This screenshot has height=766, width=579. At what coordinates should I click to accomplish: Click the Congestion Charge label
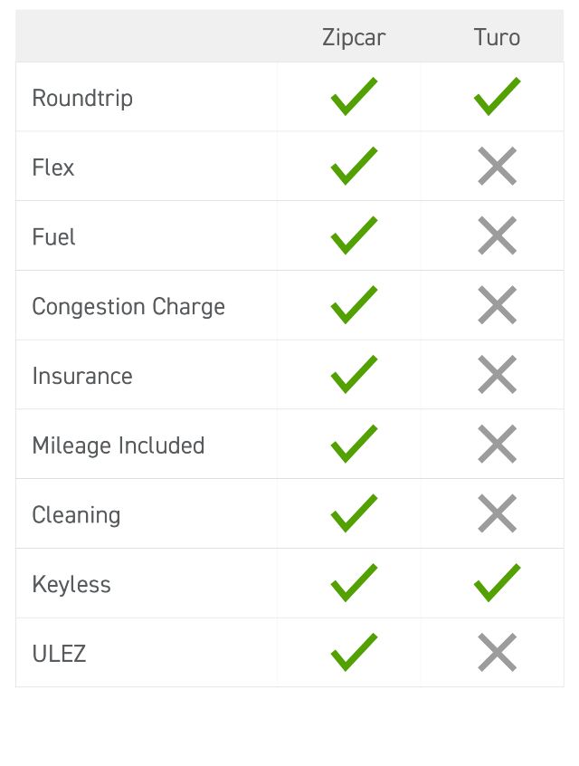tap(128, 307)
